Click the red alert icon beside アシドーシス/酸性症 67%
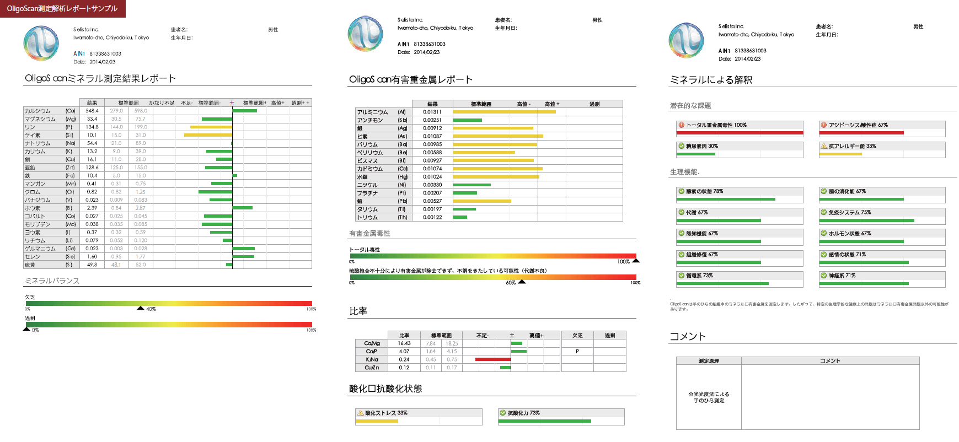This screenshot has height=442, width=959. 824,125
